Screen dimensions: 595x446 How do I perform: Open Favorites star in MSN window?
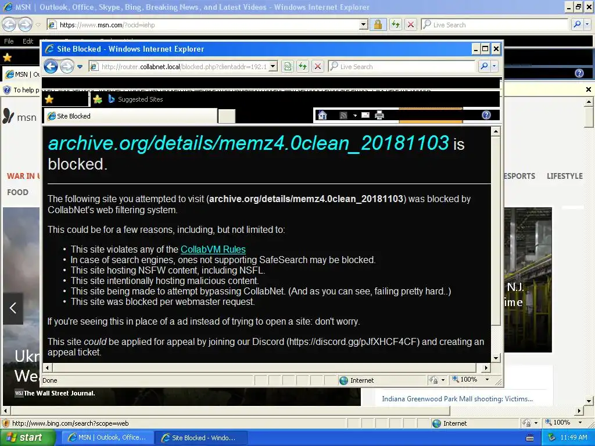7,57
